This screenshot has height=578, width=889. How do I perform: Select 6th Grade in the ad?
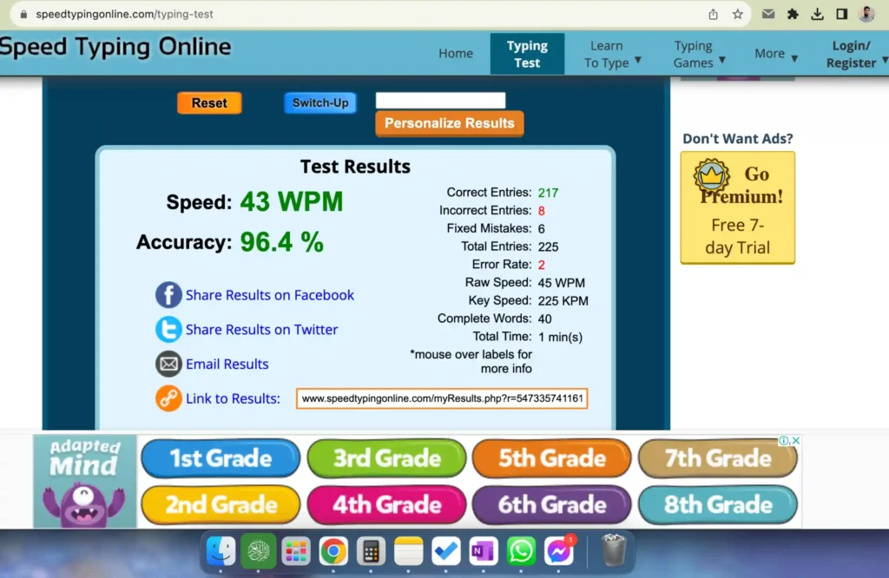tap(551, 504)
